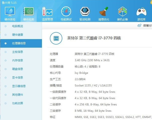The image size is (152, 120).
Task: Open 其他硬件 in the sidebar
Action: (x=17, y=95)
